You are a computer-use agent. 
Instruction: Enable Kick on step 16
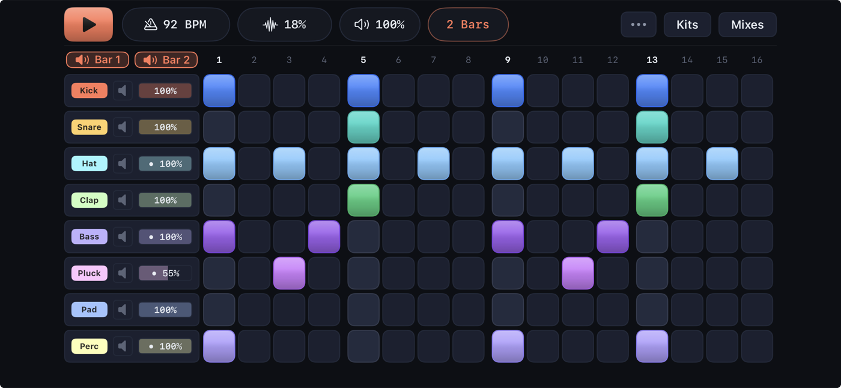click(757, 91)
